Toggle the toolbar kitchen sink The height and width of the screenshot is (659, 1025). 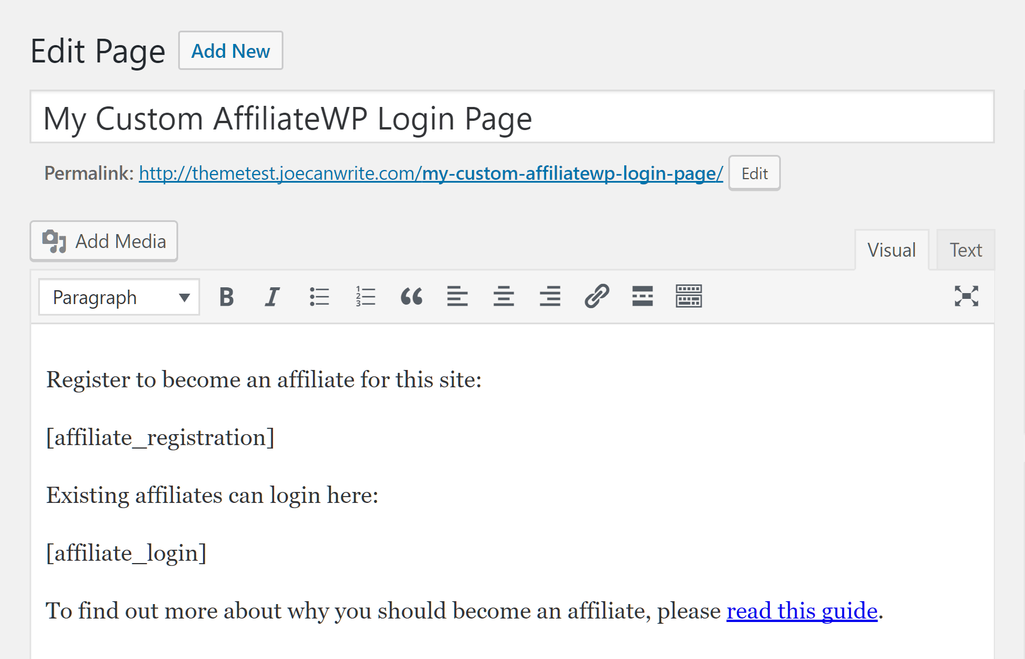click(689, 297)
